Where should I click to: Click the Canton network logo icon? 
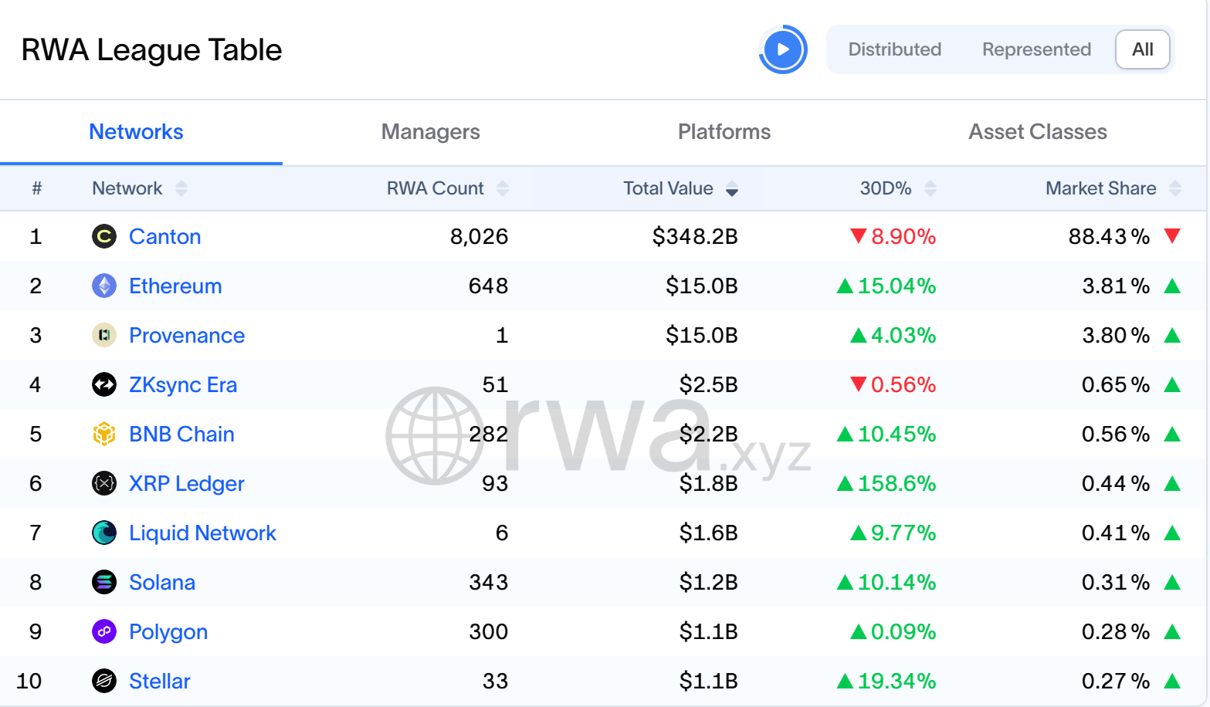[x=104, y=236]
